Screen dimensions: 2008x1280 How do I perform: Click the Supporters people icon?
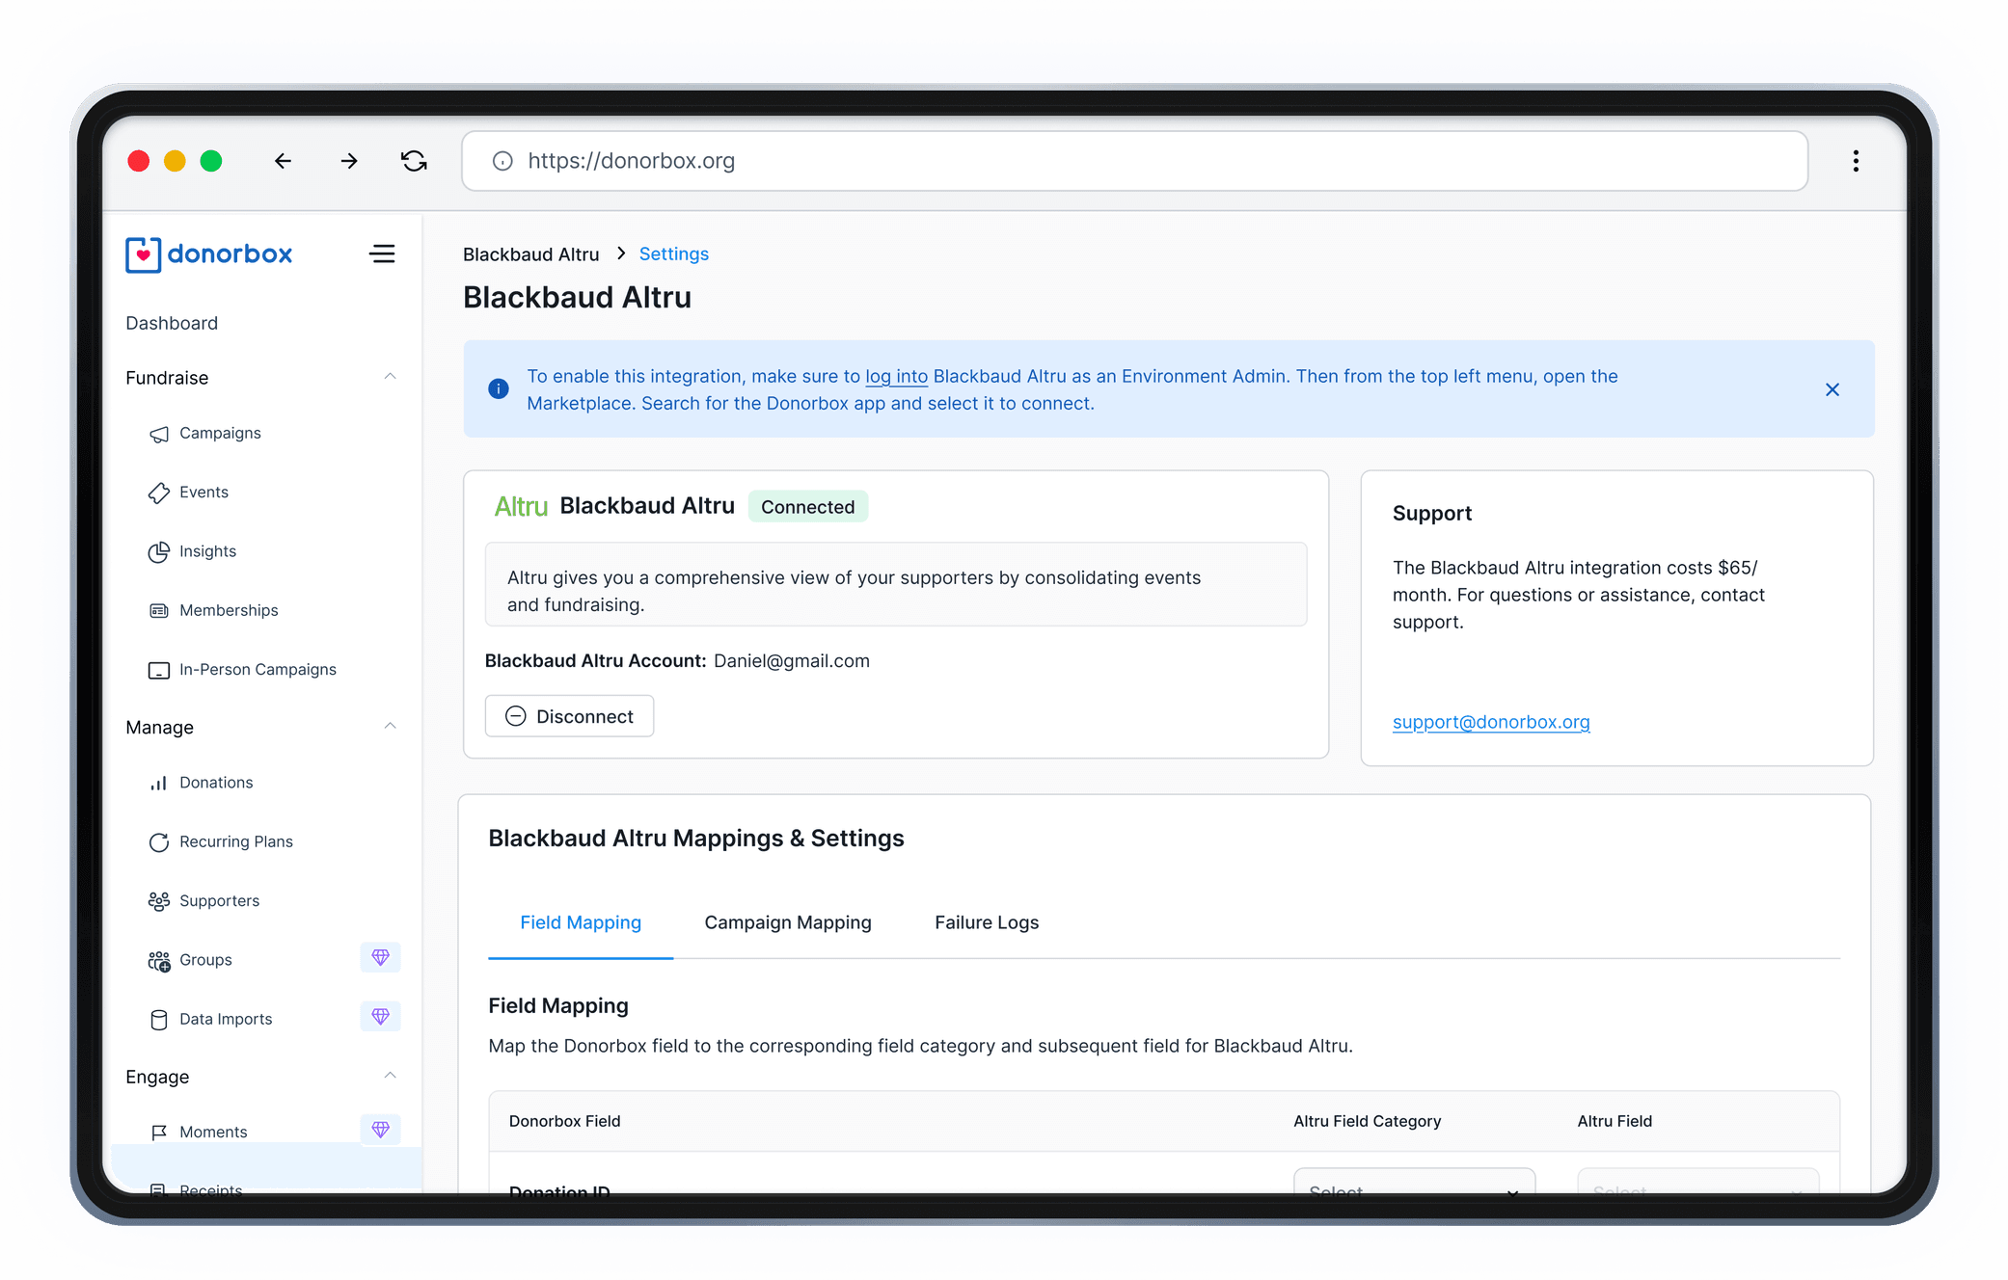point(159,901)
